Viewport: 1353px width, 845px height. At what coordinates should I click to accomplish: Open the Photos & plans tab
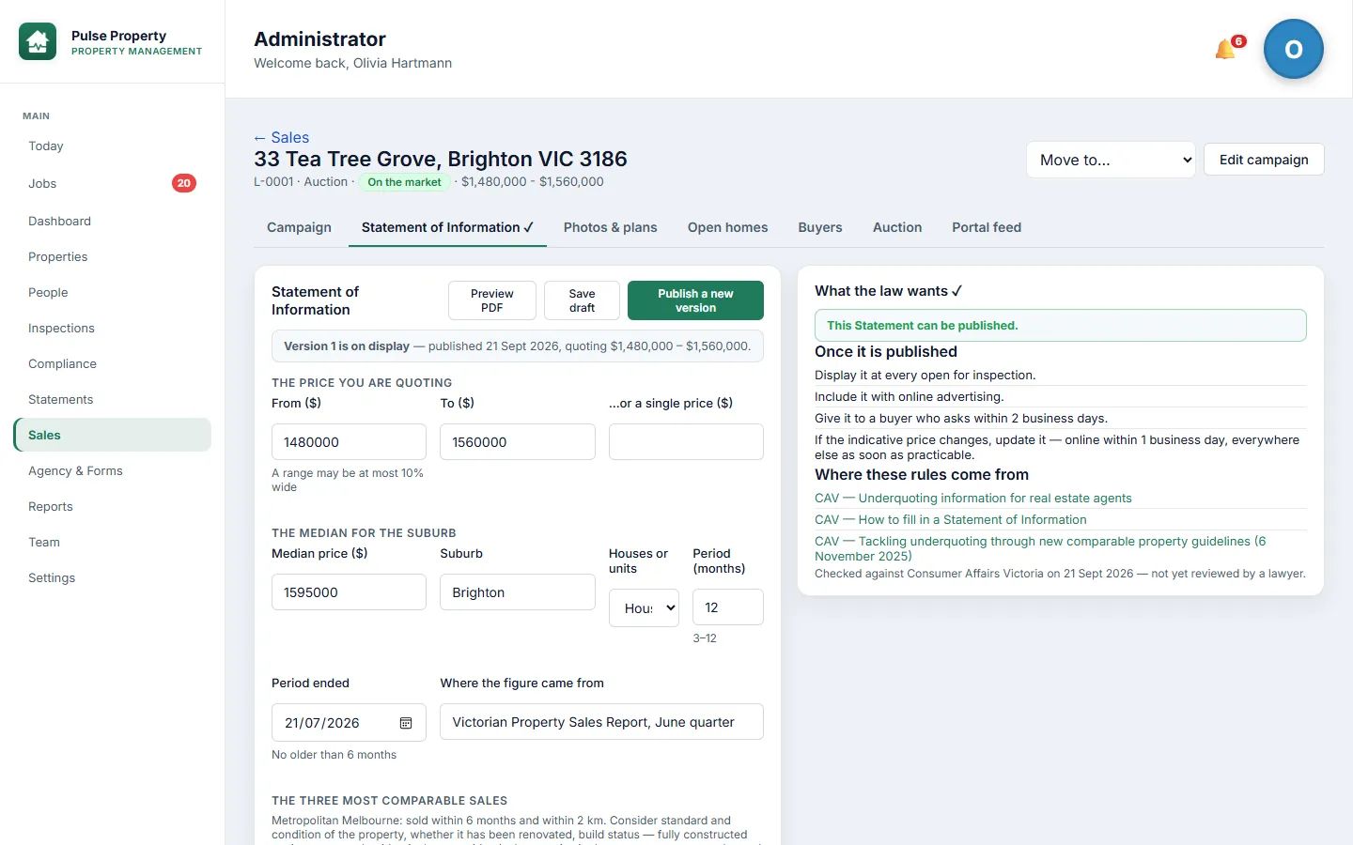[x=611, y=227]
